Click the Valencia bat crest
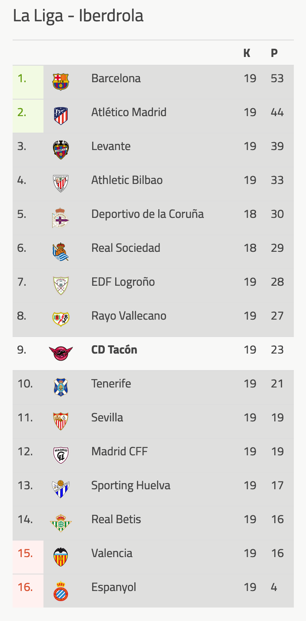Screen dimensions: 306x621 pyautogui.click(x=60, y=557)
